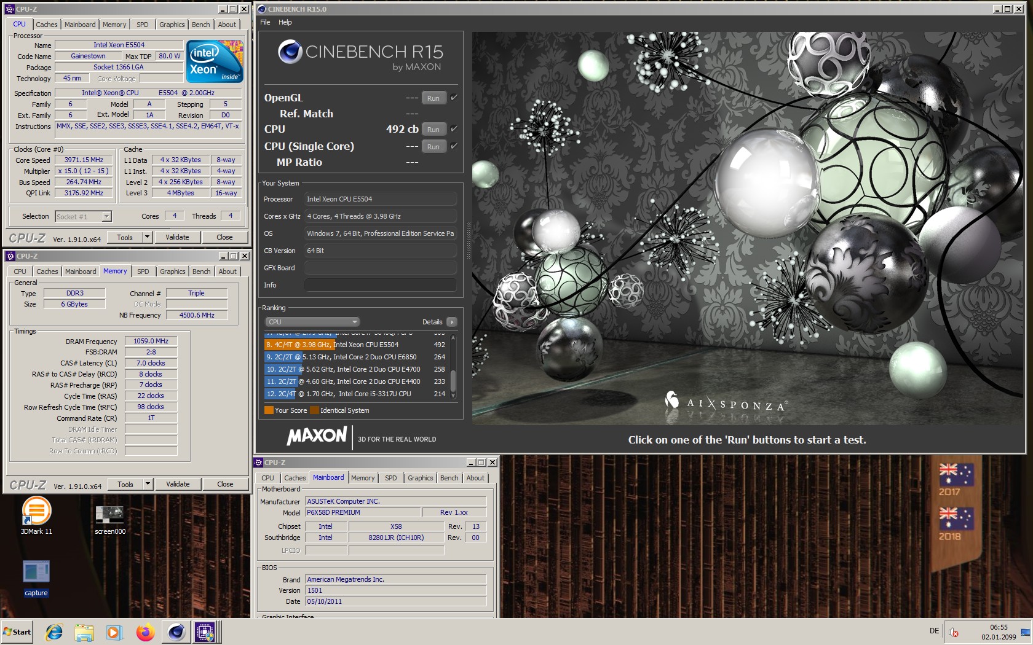Click the ranking list scrollbar thumb

pyautogui.click(x=453, y=380)
